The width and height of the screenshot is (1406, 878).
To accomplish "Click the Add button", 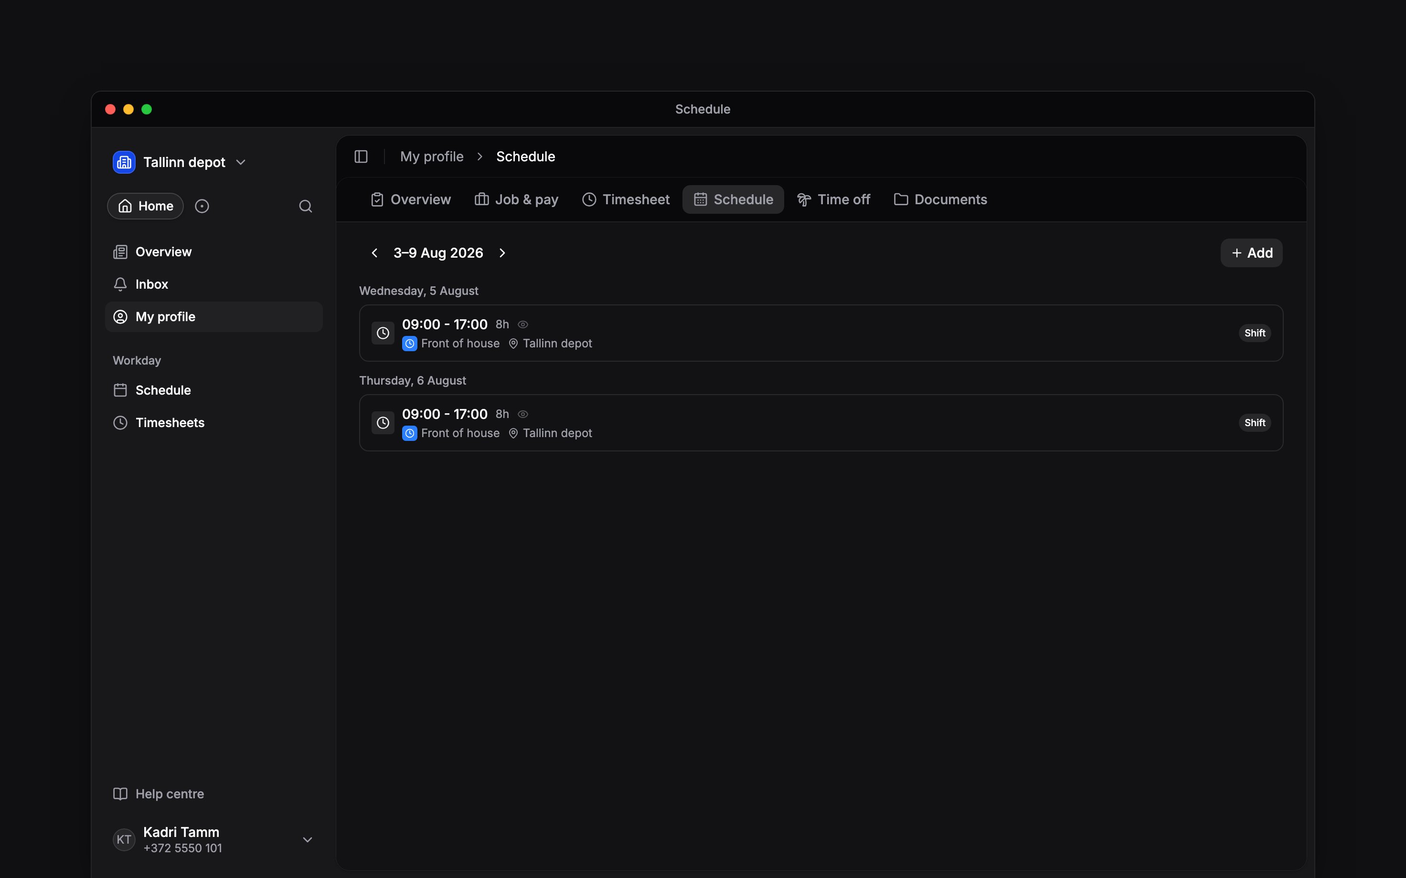I will click(x=1251, y=253).
